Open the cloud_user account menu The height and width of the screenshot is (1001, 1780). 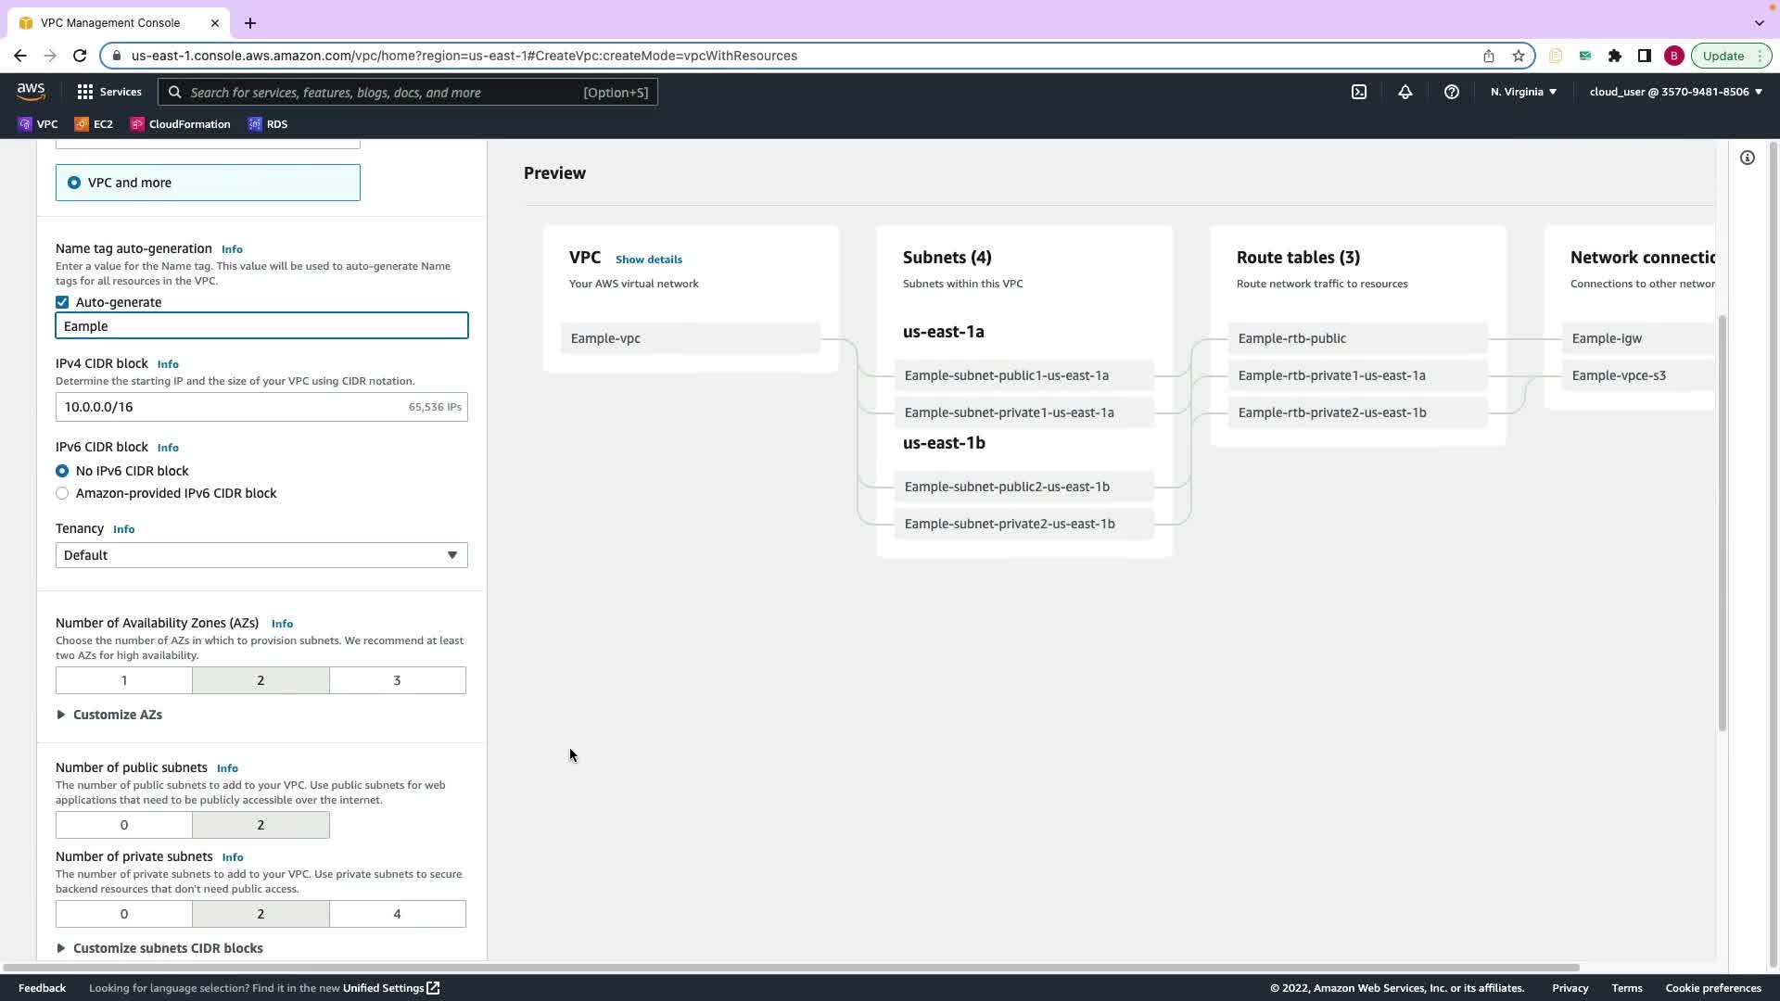(x=1675, y=92)
